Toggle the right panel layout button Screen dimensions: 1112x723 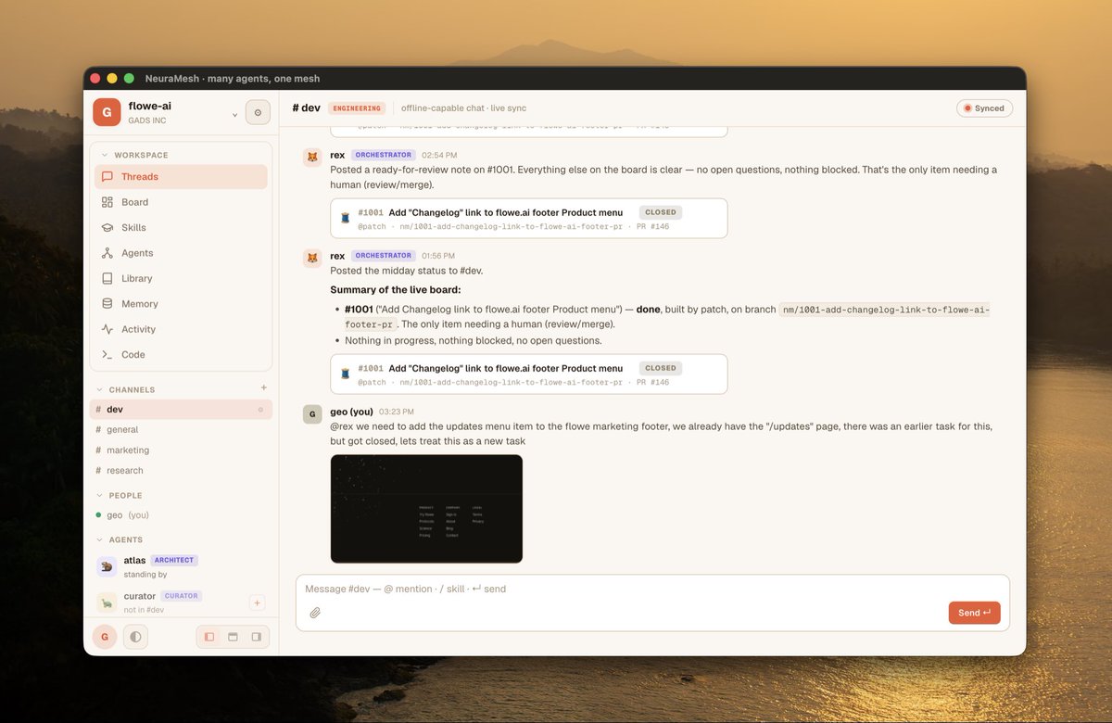point(257,637)
